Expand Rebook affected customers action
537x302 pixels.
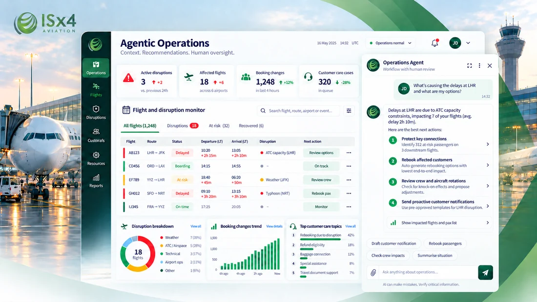pyautogui.click(x=488, y=165)
